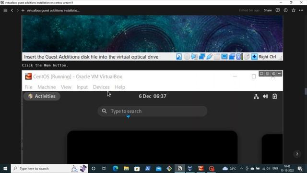Screen dimensions: 307x173
Task: Click the VirtualBox logo in CentOS window title
Action: pyautogui.click(x=28, y=76)
